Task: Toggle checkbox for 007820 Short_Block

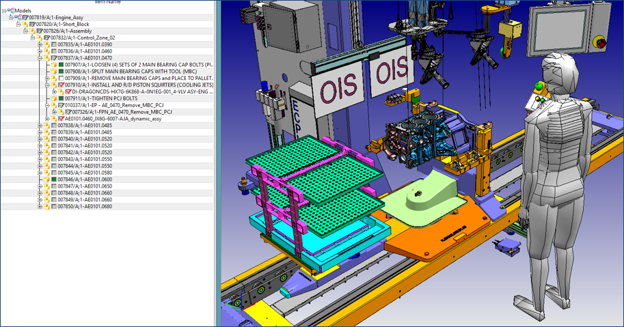Action: pyautogui.click(x=33, y=25)
